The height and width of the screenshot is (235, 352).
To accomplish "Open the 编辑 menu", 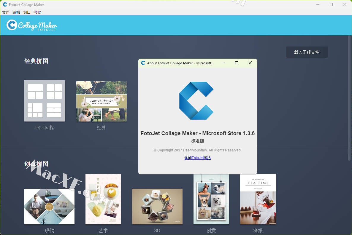I will (16, 12).
